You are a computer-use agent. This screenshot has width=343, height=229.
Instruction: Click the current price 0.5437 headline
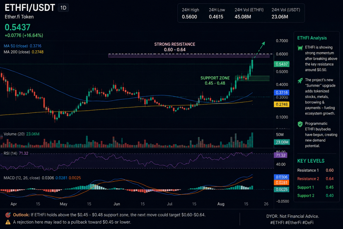[x=17, y=27]
